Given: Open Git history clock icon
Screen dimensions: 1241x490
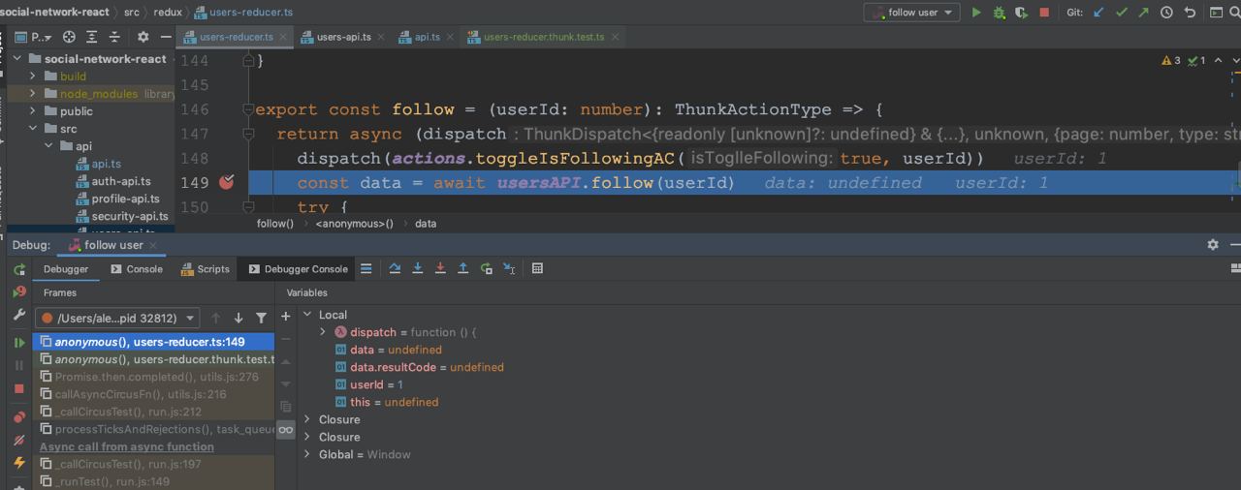Looking at the screenshot, I should [1166, 13].
